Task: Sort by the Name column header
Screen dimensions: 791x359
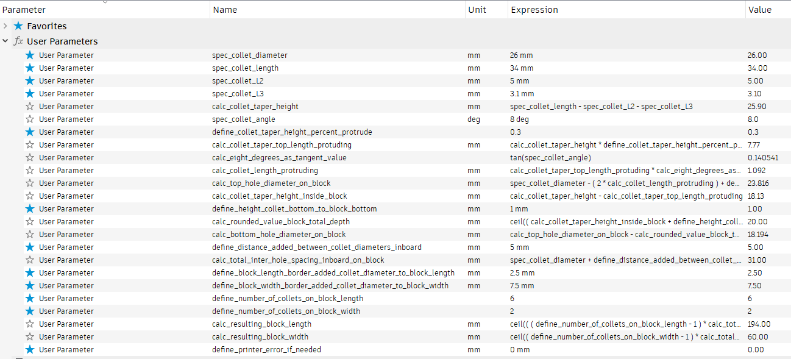Action: click(225, 10)
